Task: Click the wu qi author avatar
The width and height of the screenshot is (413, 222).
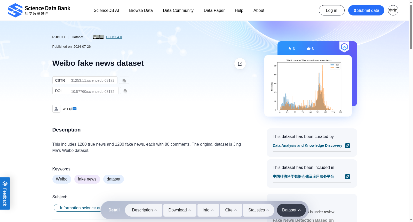Action: click(56, 109)
